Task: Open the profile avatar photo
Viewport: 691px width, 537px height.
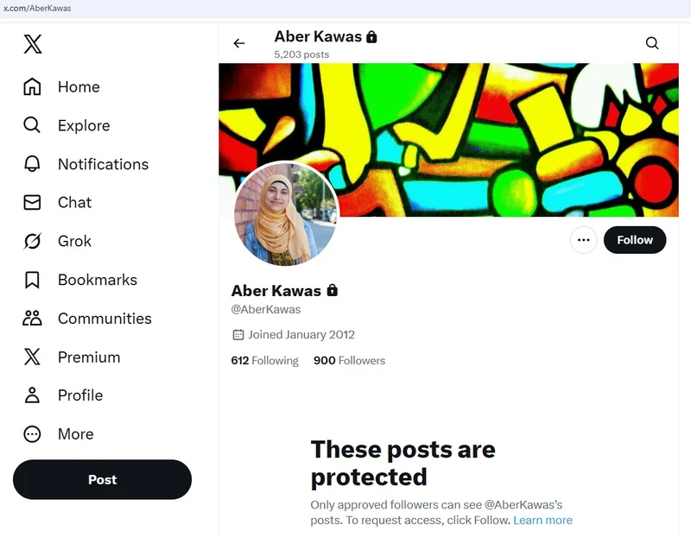Action: [x=286, y=214]
